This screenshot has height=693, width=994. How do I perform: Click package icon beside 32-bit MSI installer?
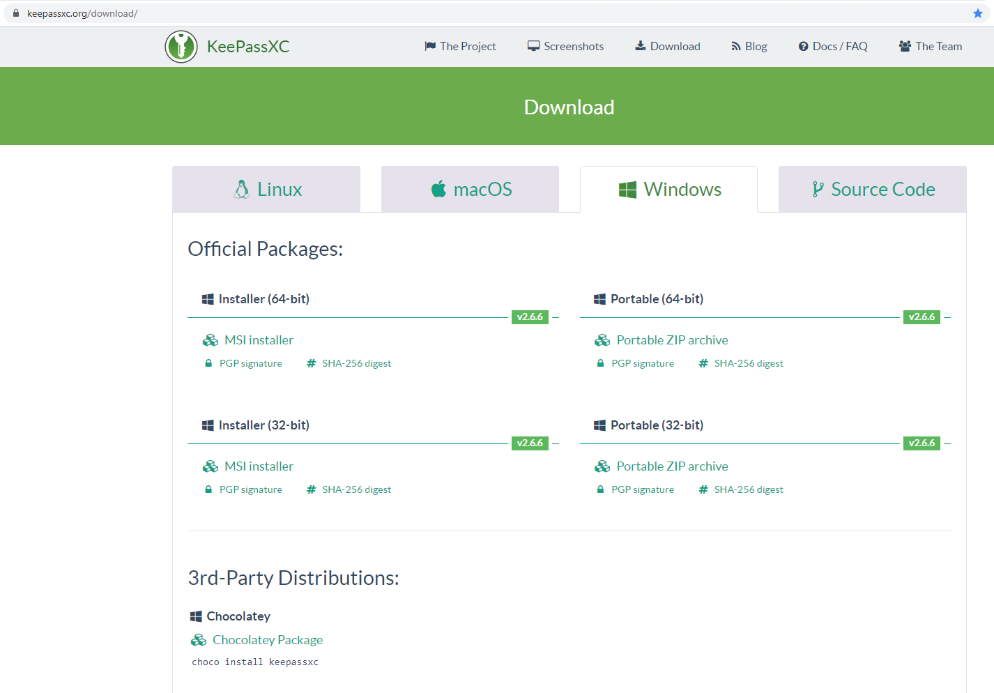pos(211,466)
